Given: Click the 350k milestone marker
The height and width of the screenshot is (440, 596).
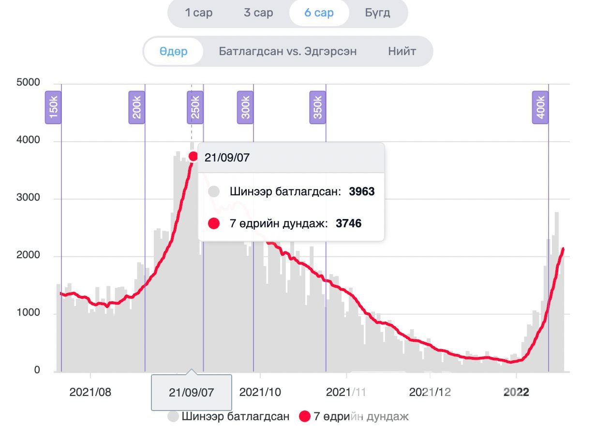Looking at the screenshot, I should click(317, 107).
